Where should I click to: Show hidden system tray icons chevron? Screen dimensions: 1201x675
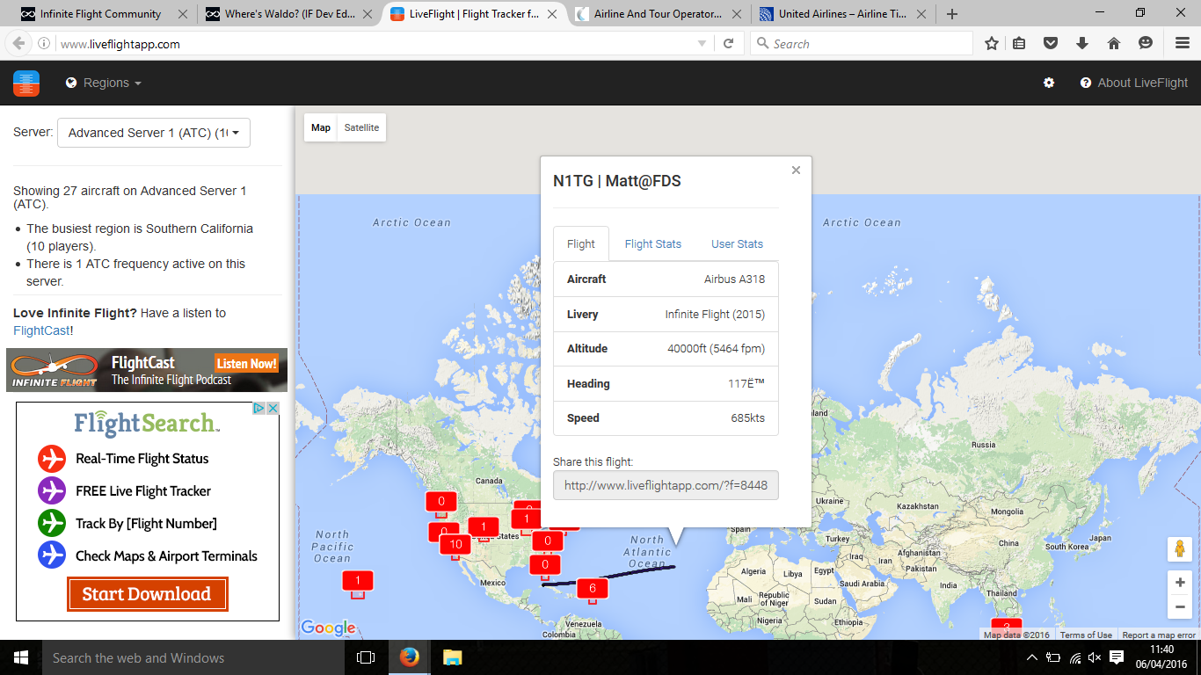[1032, 657]
